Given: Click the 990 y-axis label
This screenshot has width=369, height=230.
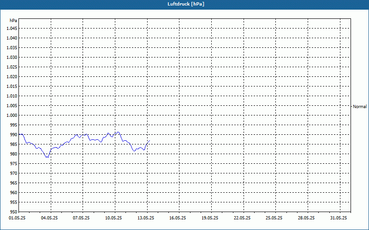Looking at the screenshot, I should pos(14,134).
